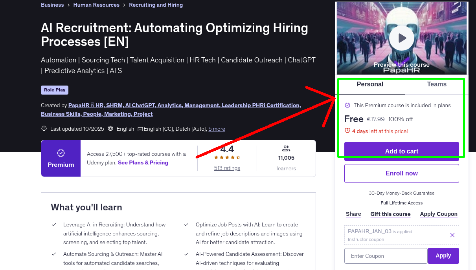Open the Recruiting and Hiring breadcrumb
The image size is (476, 270).
pos(156,5)
